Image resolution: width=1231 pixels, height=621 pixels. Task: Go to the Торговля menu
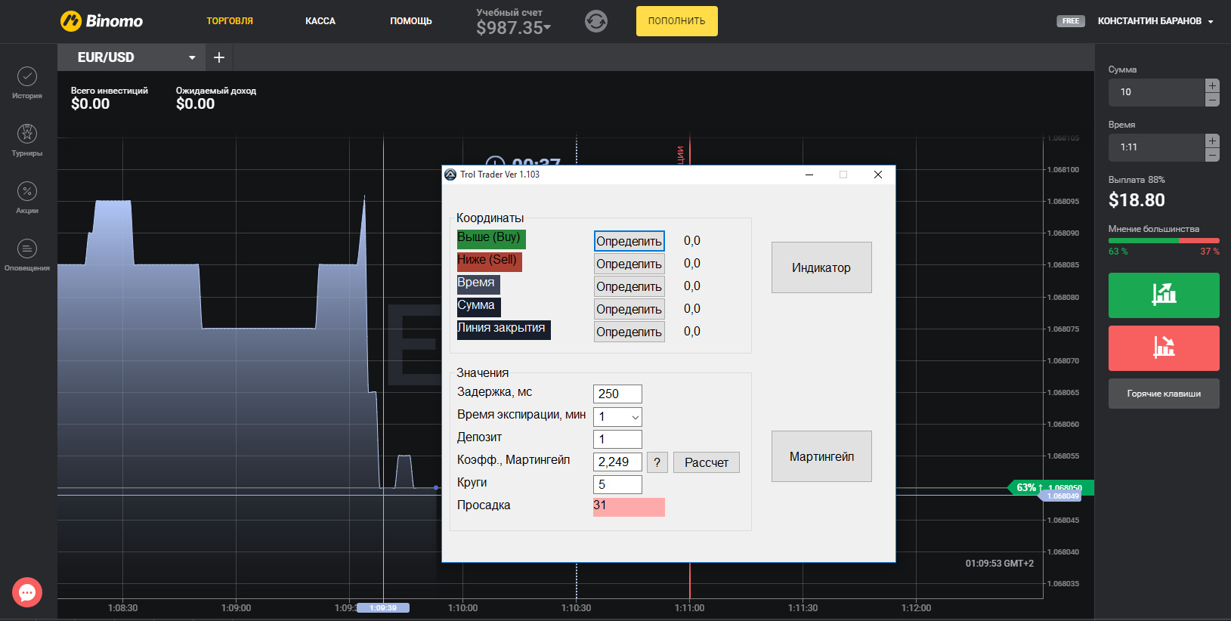coord(230,21)
